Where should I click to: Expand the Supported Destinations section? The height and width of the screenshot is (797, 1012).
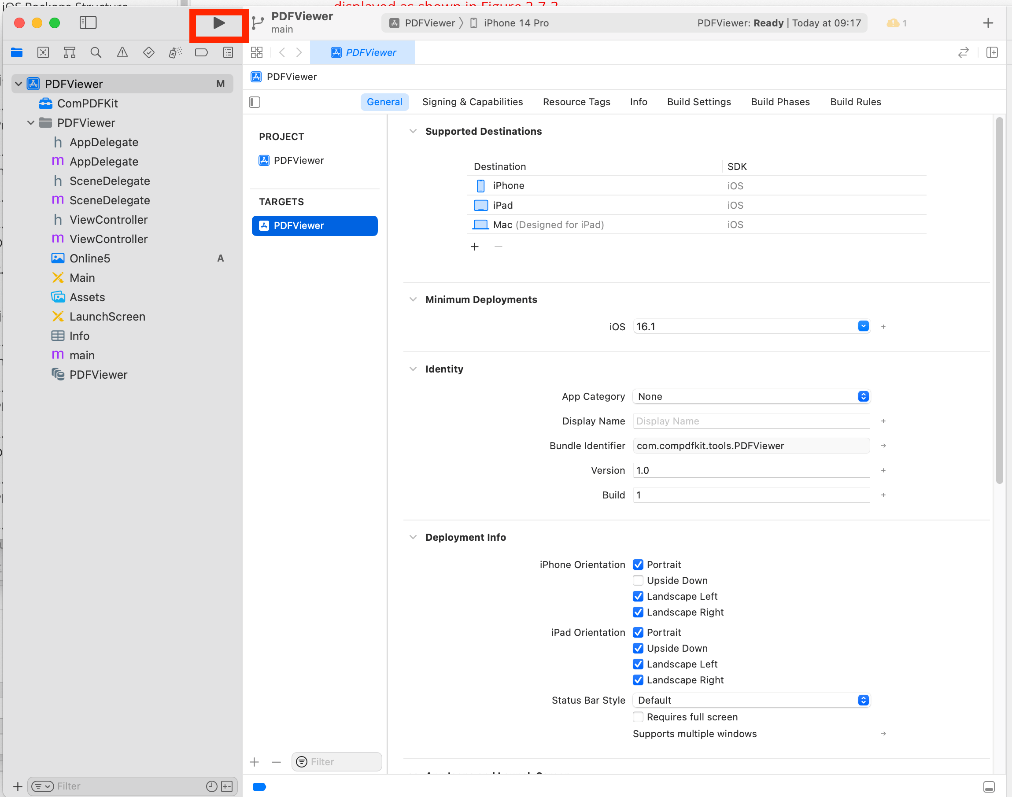(x=413, y=132)
